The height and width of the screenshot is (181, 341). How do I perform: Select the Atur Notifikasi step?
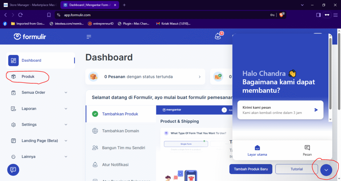tap(121, 164)
